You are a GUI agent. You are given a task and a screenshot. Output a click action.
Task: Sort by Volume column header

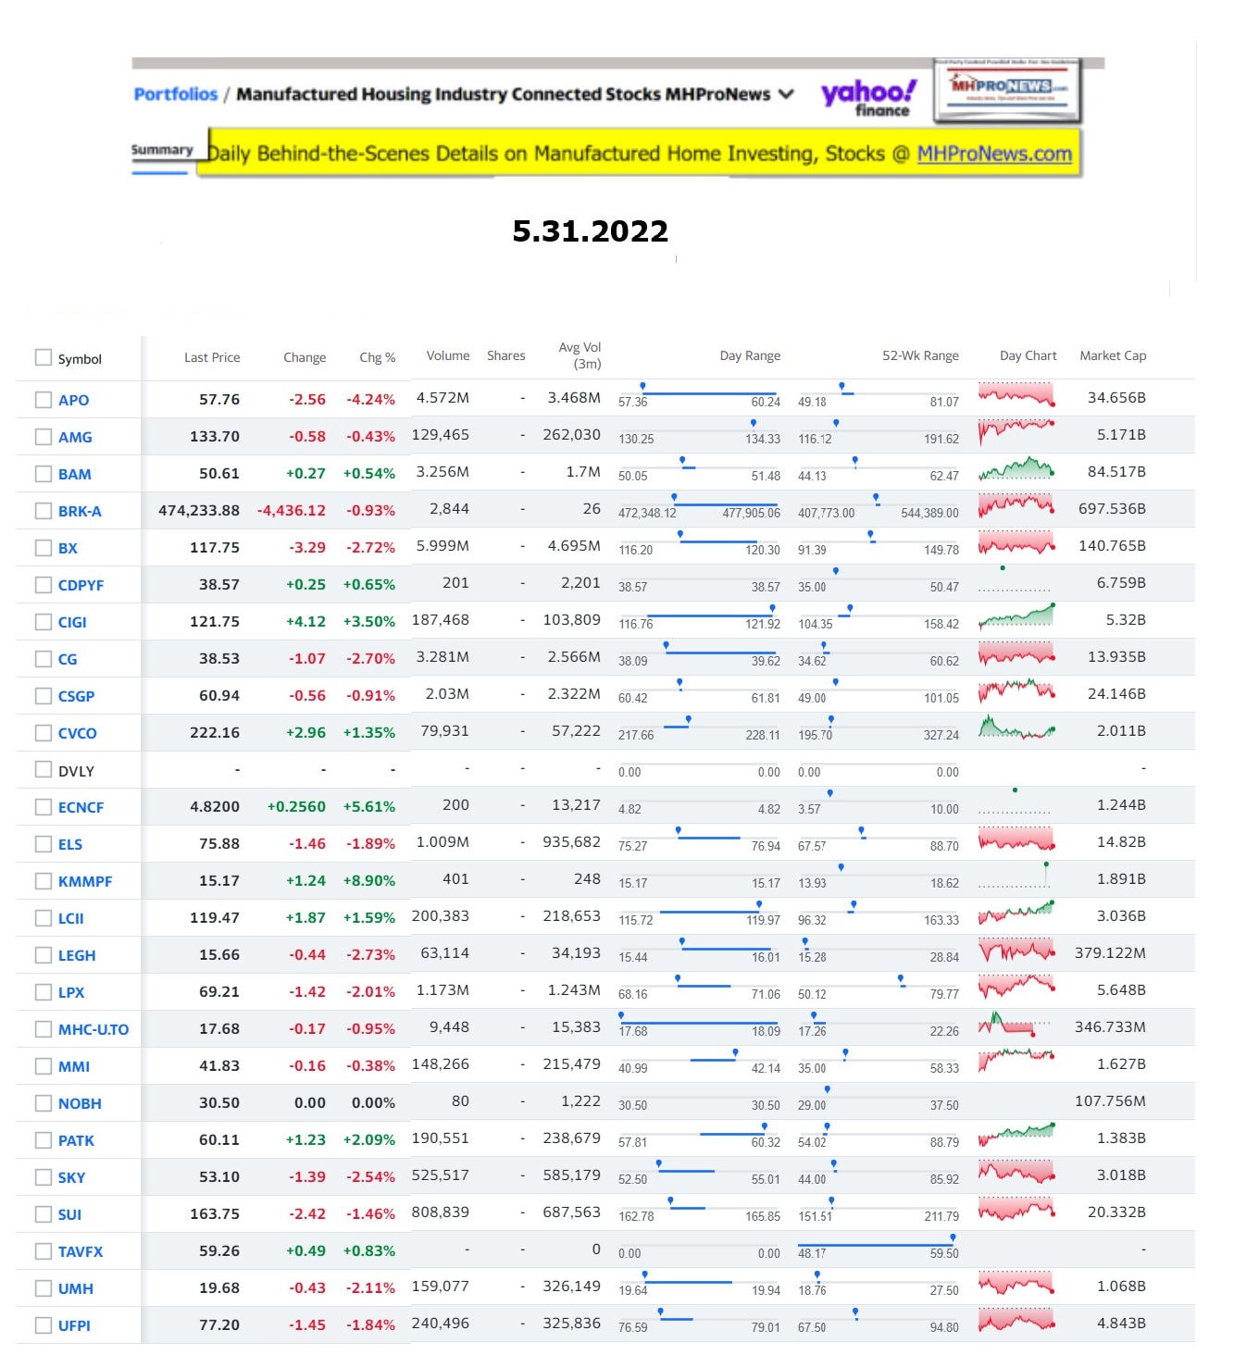point(448,355)
